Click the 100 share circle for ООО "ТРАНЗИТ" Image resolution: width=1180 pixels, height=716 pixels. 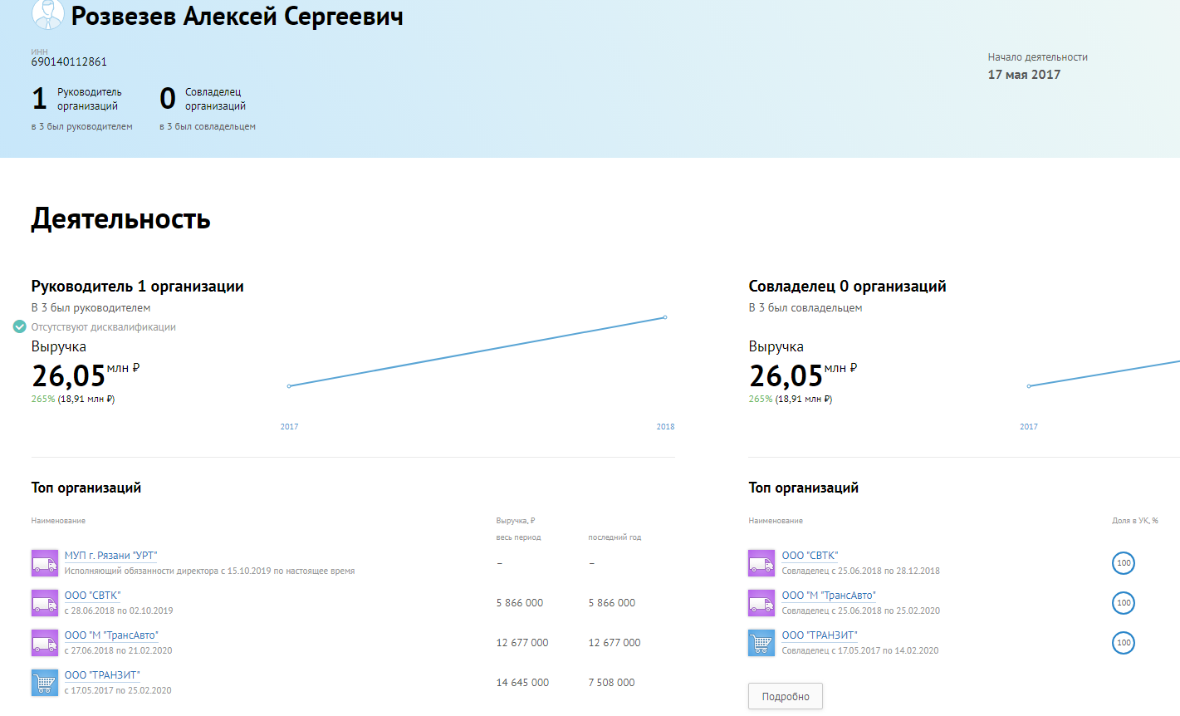coord(1124,643)
